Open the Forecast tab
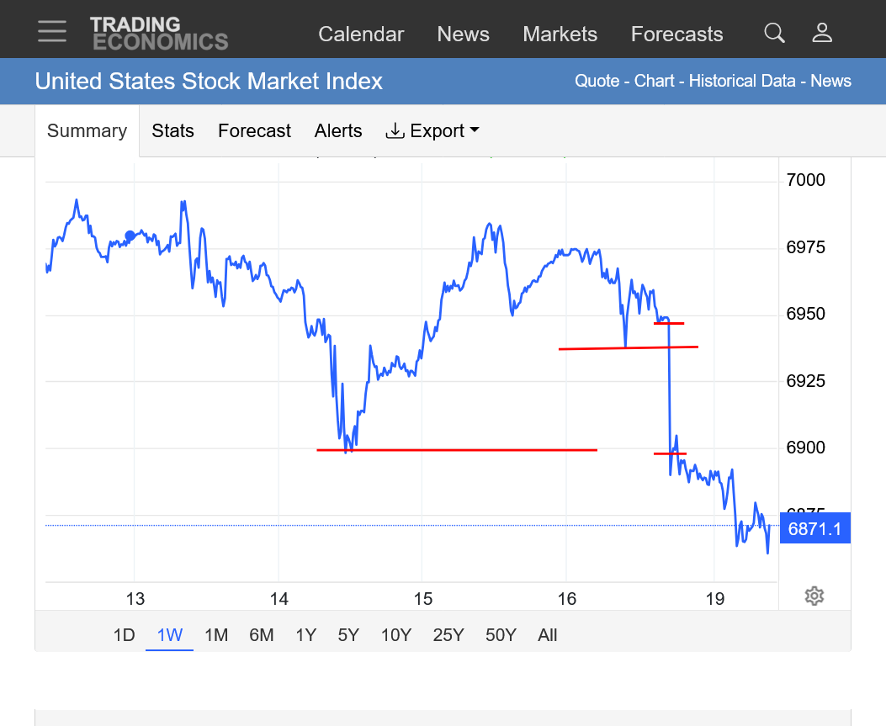The height and width of the screenshot is (726, 886). (x=254, y=131)
